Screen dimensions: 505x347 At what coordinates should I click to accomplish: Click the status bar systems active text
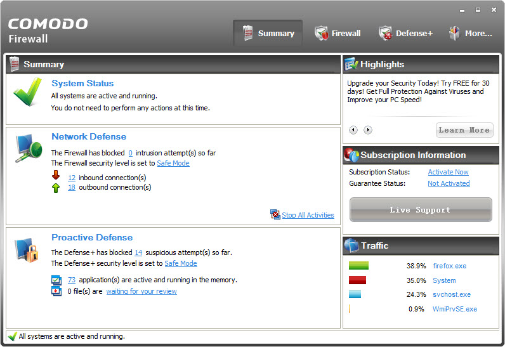[72, 336]
